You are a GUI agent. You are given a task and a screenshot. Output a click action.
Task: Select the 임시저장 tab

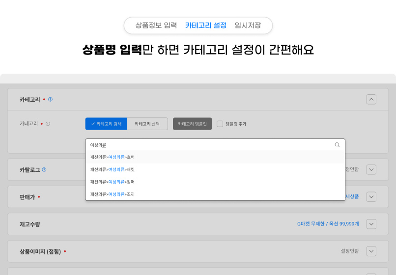[248, 25]
